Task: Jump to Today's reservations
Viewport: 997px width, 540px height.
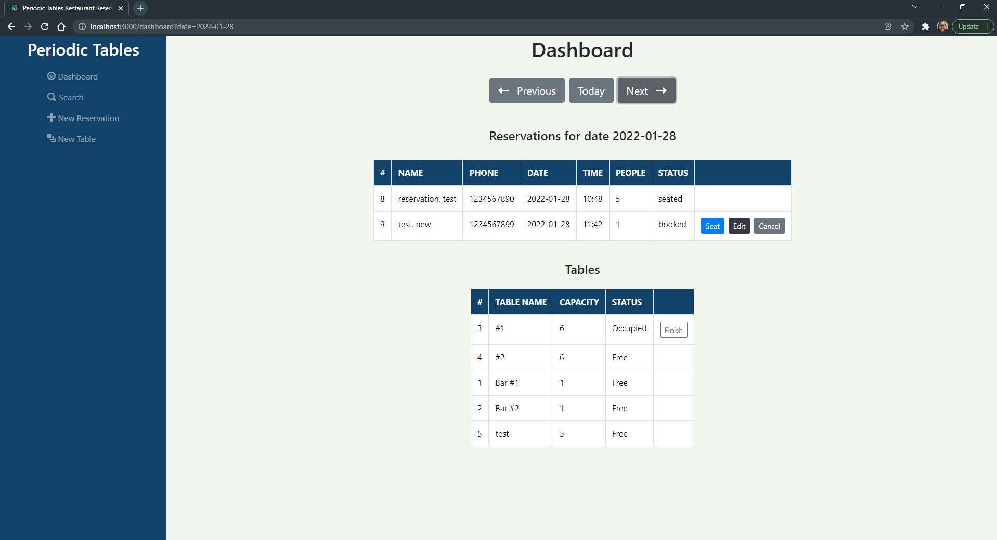Action: click(x=591, y=90)
